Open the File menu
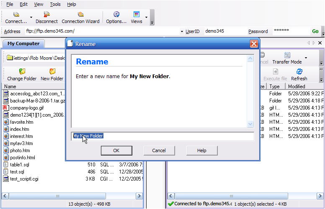 (x=10, y=4)
